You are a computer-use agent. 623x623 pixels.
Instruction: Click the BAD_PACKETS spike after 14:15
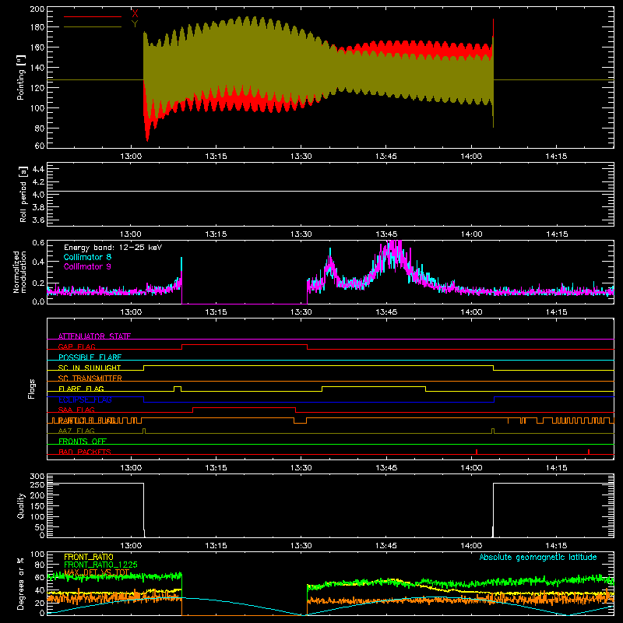(x=589, y=452)
